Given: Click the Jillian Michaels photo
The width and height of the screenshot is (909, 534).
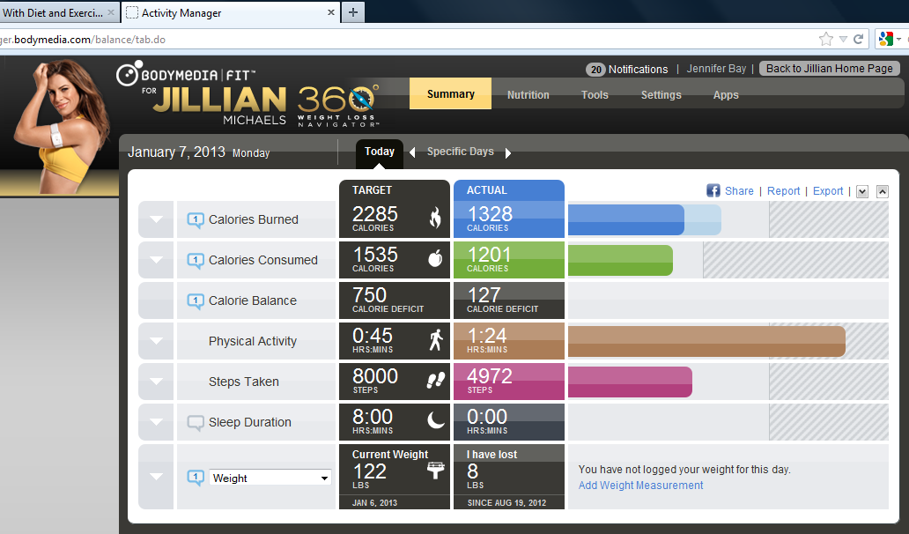Looking at the screenshot, I should pyautogui.click(x=58, y=126).
